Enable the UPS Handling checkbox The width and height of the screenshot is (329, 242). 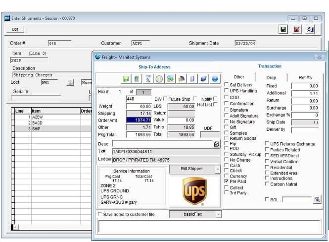point(227,91)
